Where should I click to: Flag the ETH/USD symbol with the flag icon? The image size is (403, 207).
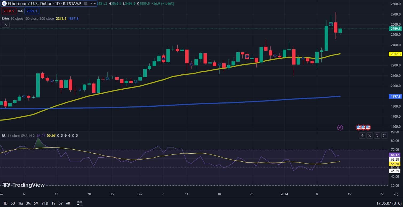85,4
